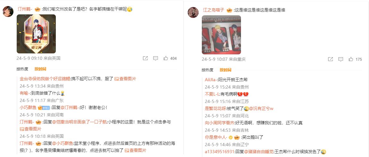Open the red poster photo thumbnail
The width and height of the screenshot is (369, 157).
click(x=221, y=35)
